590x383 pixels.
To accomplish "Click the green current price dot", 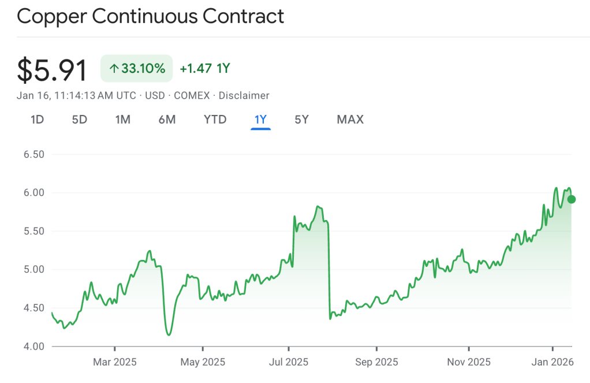I will [x=572, y=199].
